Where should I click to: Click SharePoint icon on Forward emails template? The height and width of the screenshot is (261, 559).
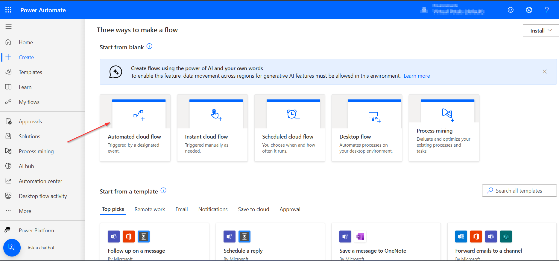coord(506,237)
